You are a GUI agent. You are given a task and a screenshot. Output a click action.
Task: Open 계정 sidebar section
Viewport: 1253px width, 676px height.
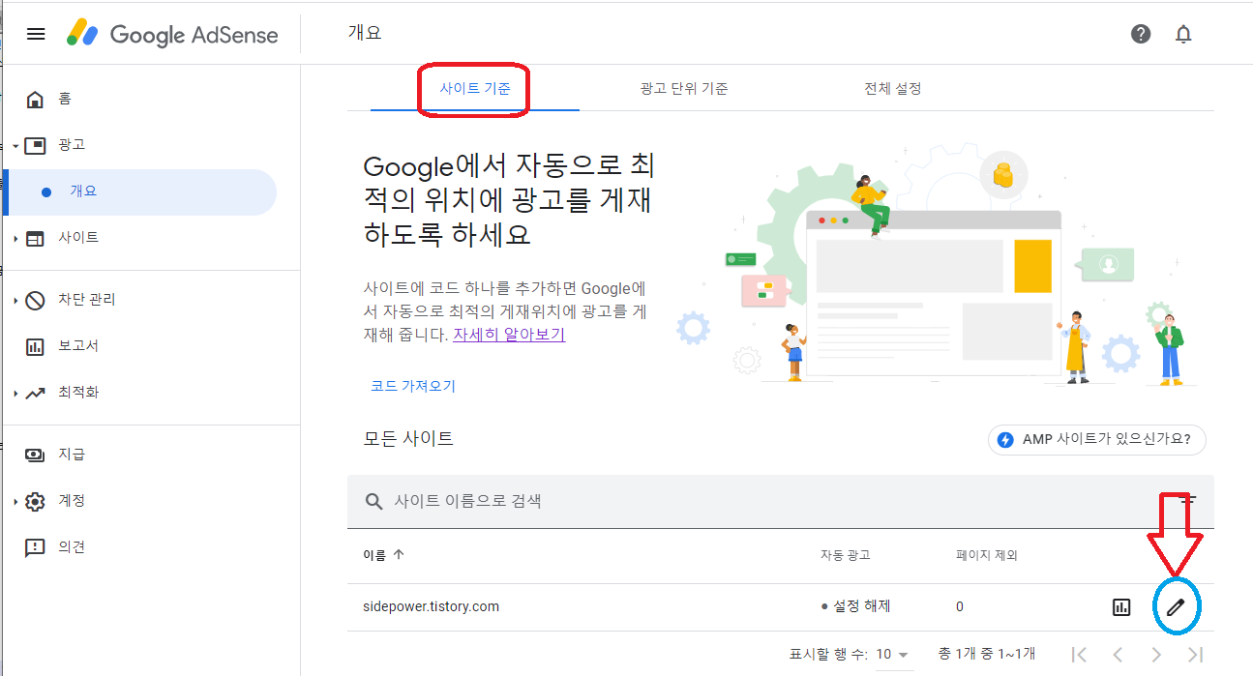tap(71, 501)
